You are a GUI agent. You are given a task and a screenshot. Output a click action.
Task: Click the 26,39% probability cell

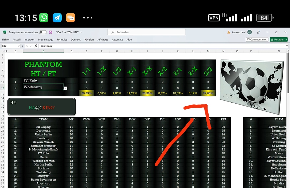tap(147, 93)
